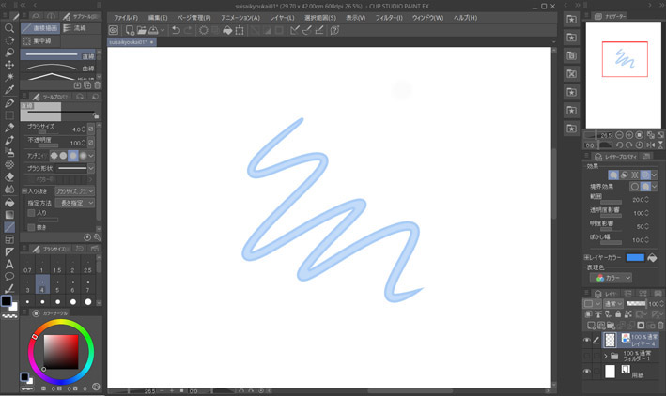Select the Move layer tool
666x396 pixels.
point(9,53)
